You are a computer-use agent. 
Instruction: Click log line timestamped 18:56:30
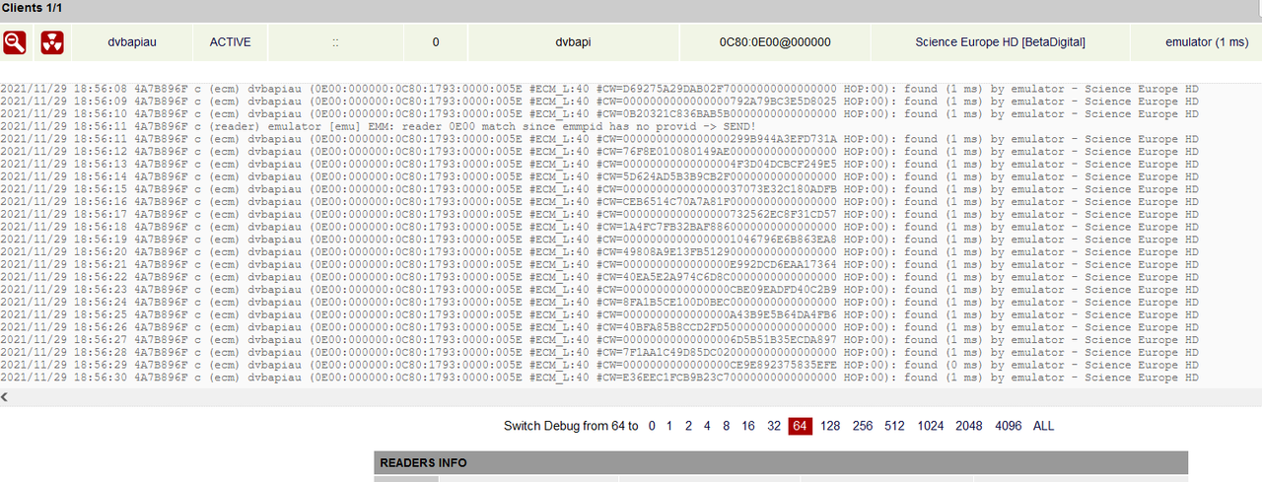(599, 378)
